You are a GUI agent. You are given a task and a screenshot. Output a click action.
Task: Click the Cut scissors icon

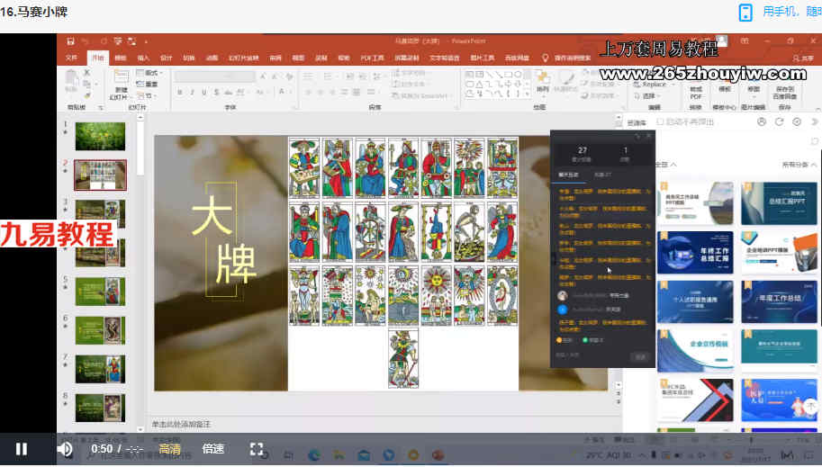(87, 73)
